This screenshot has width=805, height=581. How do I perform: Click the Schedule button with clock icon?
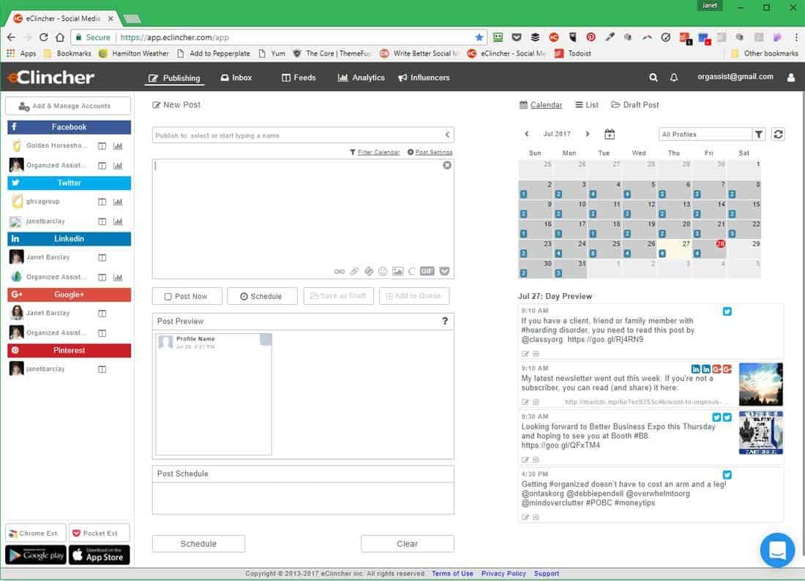click(262, 296)
